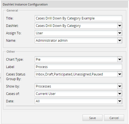Open Cases Status Group By dropdown arrow
The width and height of the screenshot is (129, 124).
pos(120,74)
